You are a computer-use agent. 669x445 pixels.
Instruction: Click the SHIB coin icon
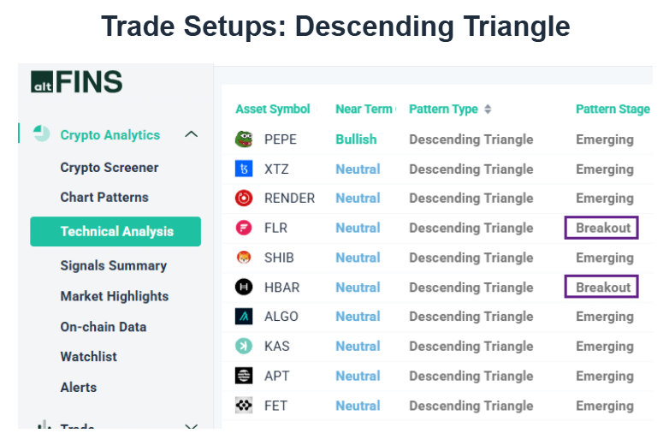(244, 258)
